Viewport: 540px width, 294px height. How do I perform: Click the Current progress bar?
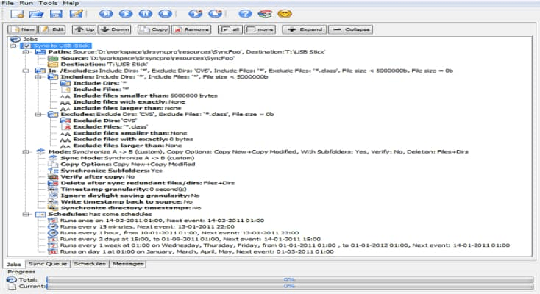(291, 286)
